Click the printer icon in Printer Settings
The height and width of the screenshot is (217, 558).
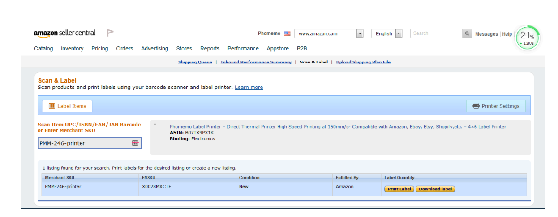(476, 106)
